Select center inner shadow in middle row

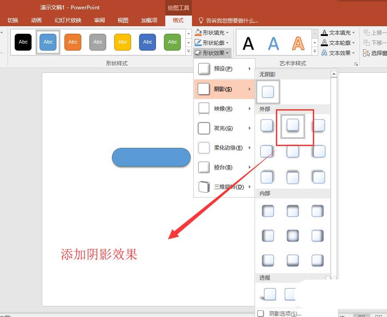(293, 236)
